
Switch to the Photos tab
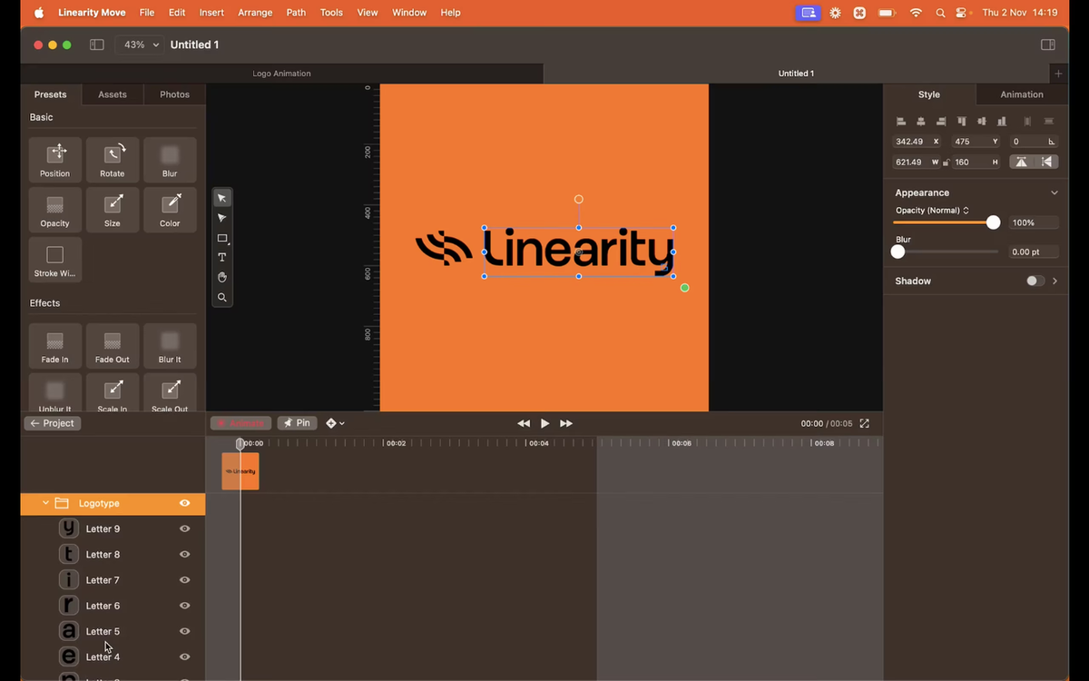pyautogui.click(x=175, y=94)
